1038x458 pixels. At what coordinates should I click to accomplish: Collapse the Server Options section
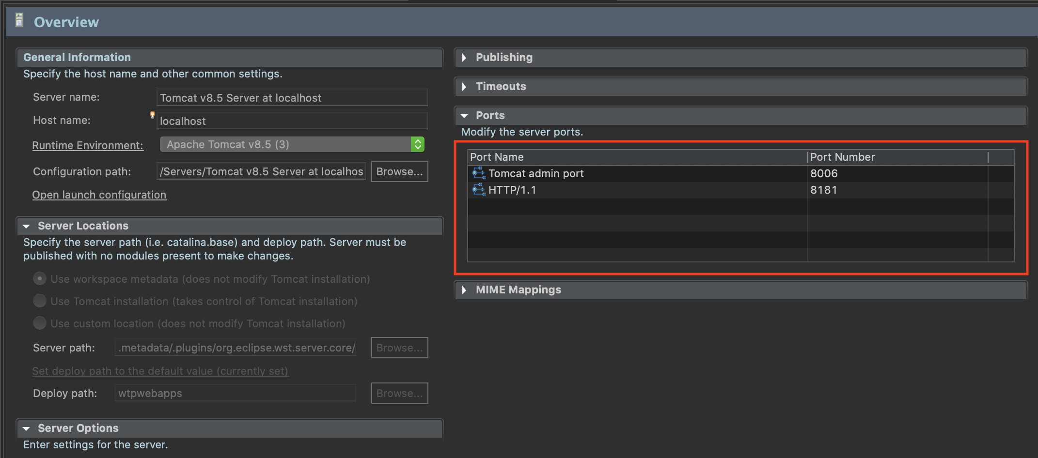tap(26, 428)
